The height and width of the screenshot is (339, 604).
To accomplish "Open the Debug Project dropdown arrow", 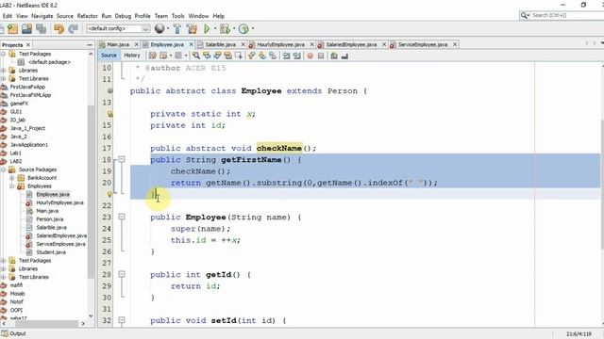I will [234, 29].
